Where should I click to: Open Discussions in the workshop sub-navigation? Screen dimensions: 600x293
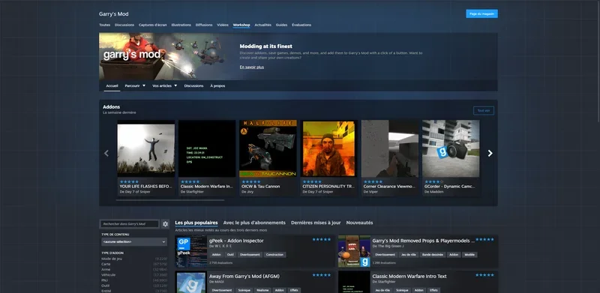[193, 85]
